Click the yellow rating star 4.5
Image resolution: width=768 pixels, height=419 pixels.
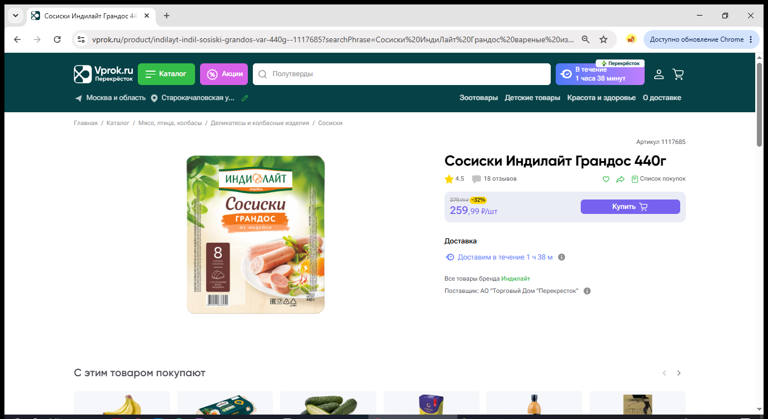[449, 179]
